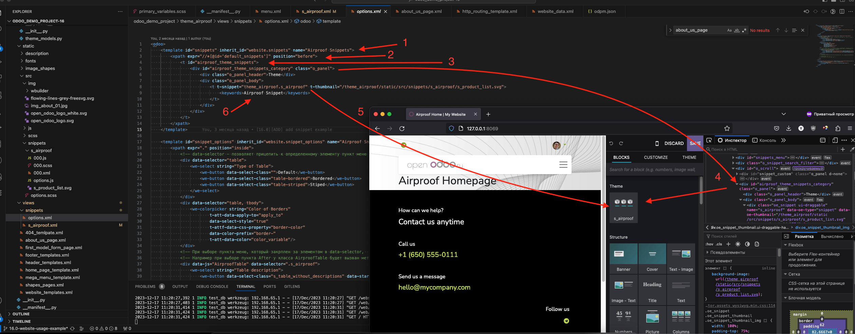Click the Odoo editor undo icon
Screen dimensions: 855x334
tap(611, 143)
